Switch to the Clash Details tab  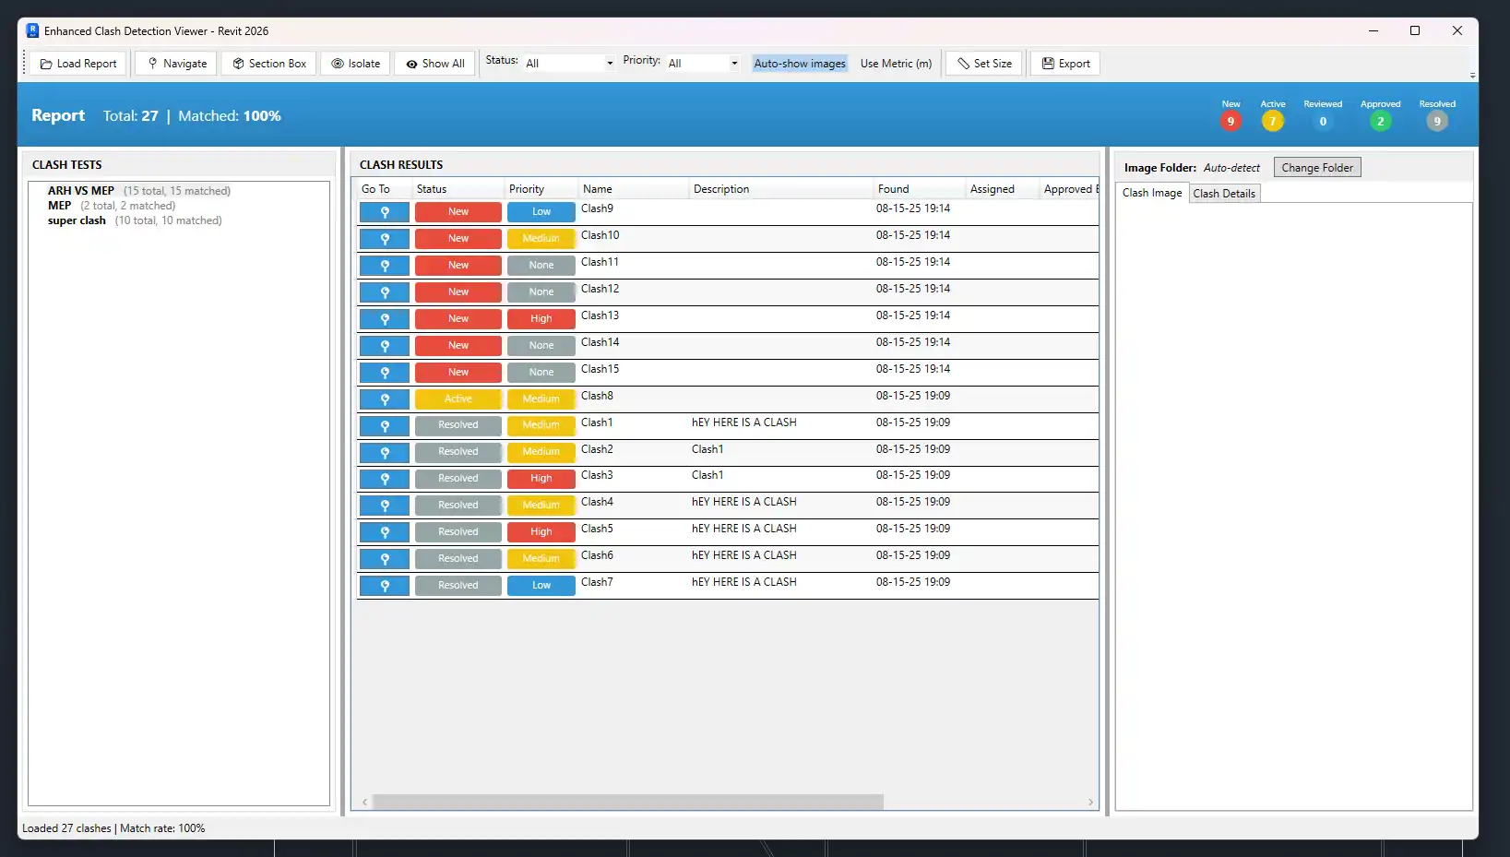click(x=1223, y=194)
